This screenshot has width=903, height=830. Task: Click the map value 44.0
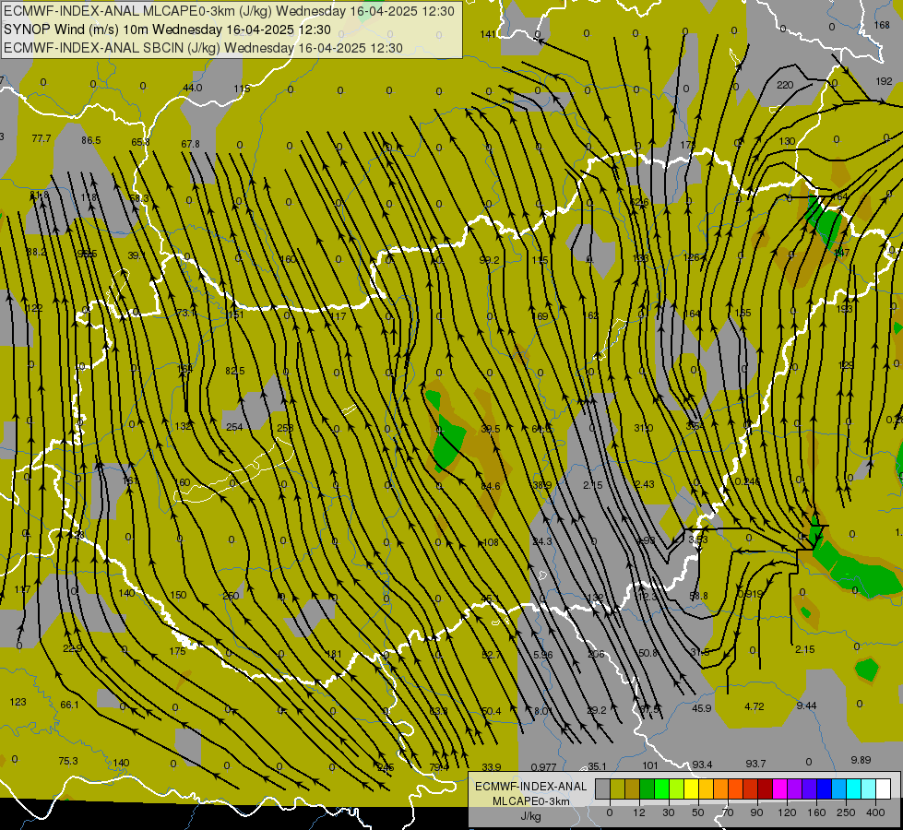point(193,88)
